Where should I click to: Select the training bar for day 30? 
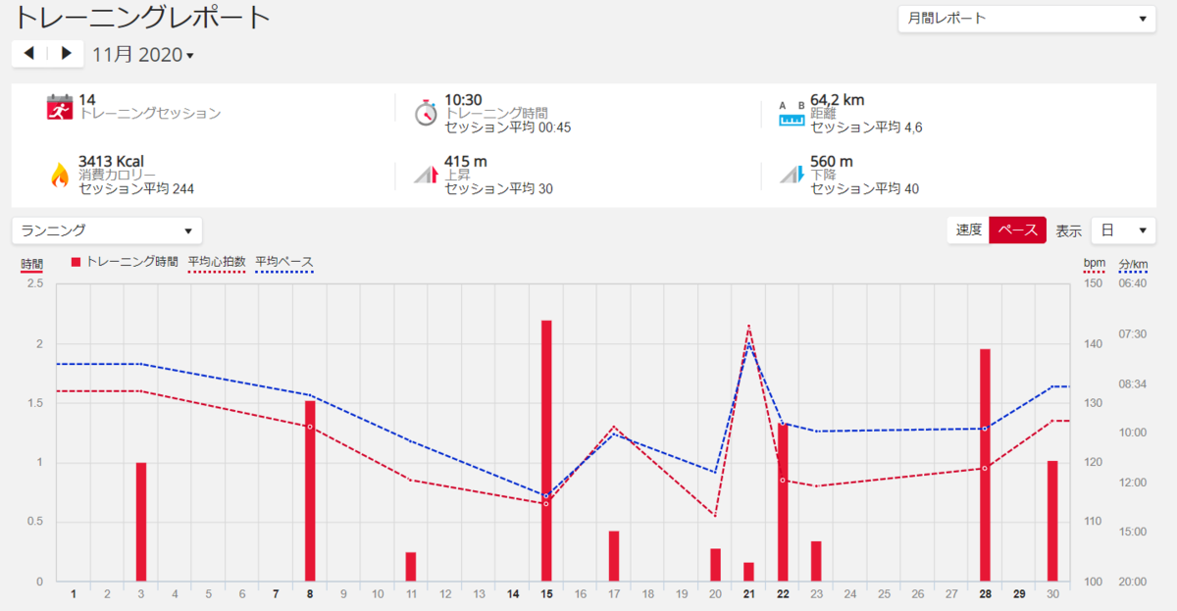[1052, 521]
